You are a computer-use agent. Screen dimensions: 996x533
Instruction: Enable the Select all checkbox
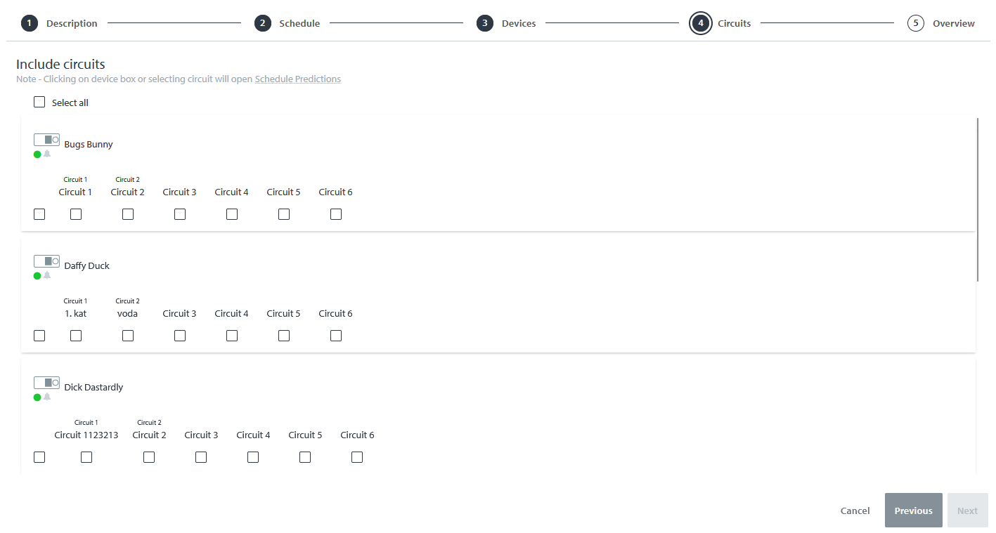tap(39, 102)
